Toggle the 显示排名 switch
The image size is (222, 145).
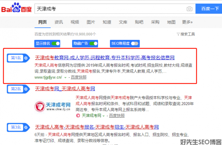[x=55, y=44]
